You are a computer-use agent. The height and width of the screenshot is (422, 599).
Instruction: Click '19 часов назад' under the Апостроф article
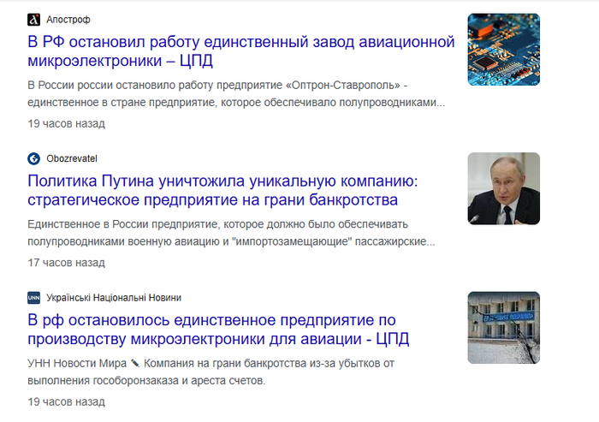coord(66,123)
